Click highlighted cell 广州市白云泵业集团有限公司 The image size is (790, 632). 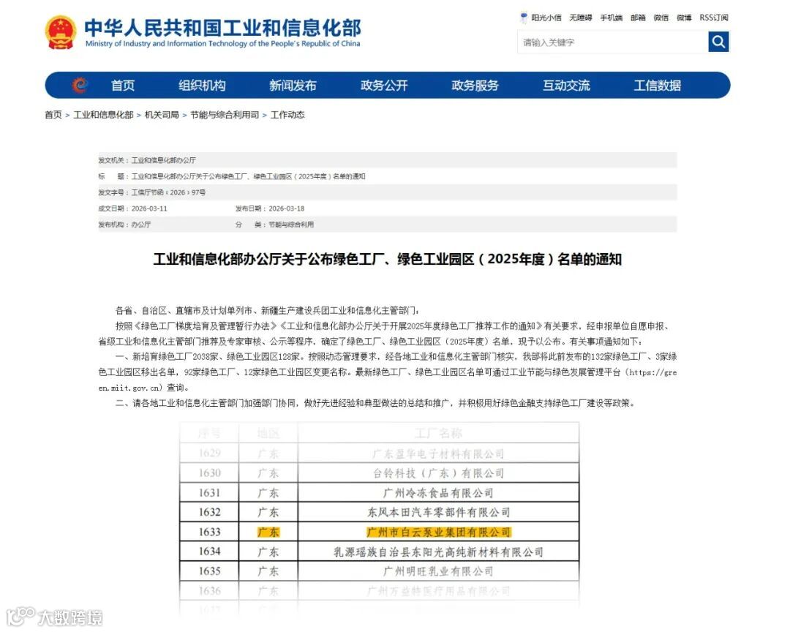pos(438,533)
